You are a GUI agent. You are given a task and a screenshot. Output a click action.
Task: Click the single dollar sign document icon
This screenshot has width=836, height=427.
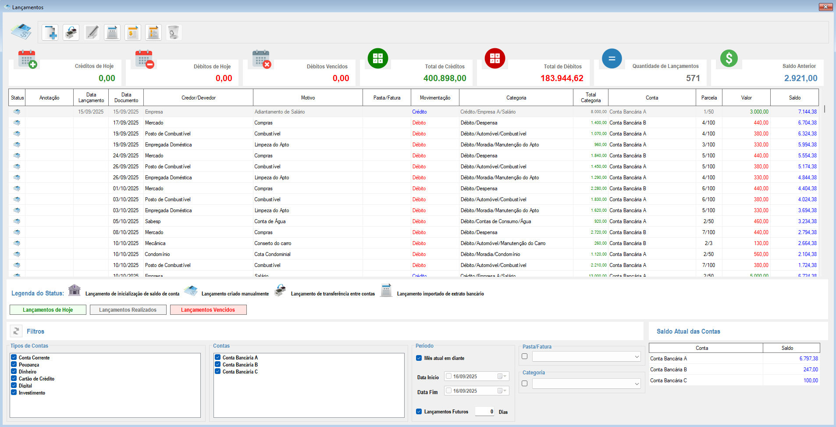tap(133, 32)
